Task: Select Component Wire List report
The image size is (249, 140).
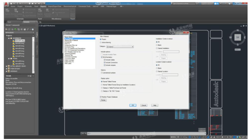Action: (x=71, y=45)
